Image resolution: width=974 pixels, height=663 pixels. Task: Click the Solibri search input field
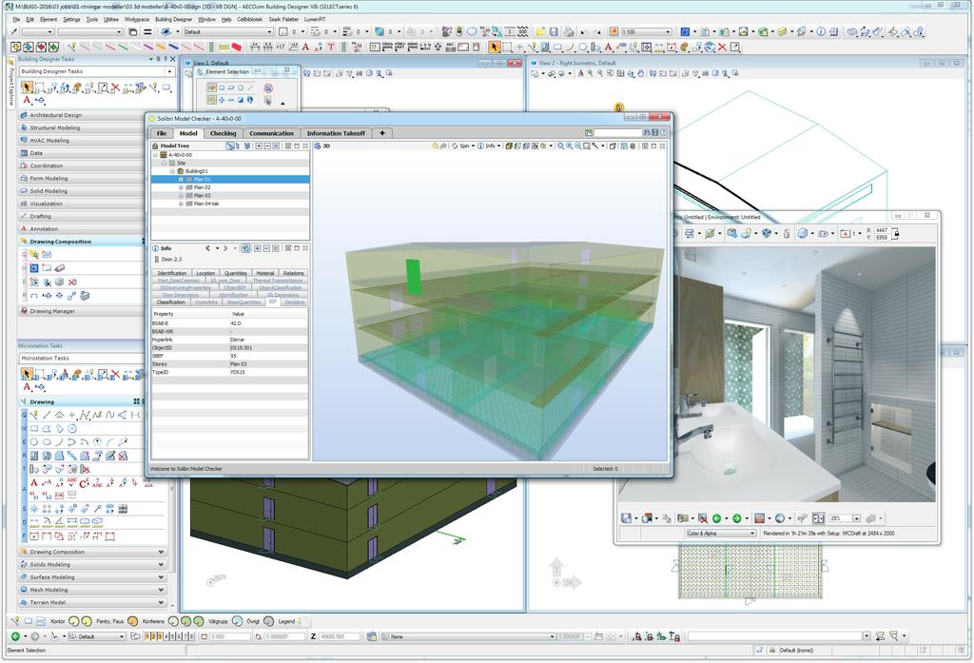(x=617, y=132)
